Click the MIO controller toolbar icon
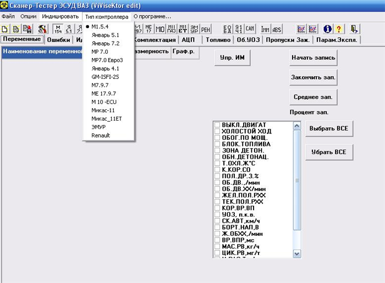The image size is (385, 283). click(160, 30)
